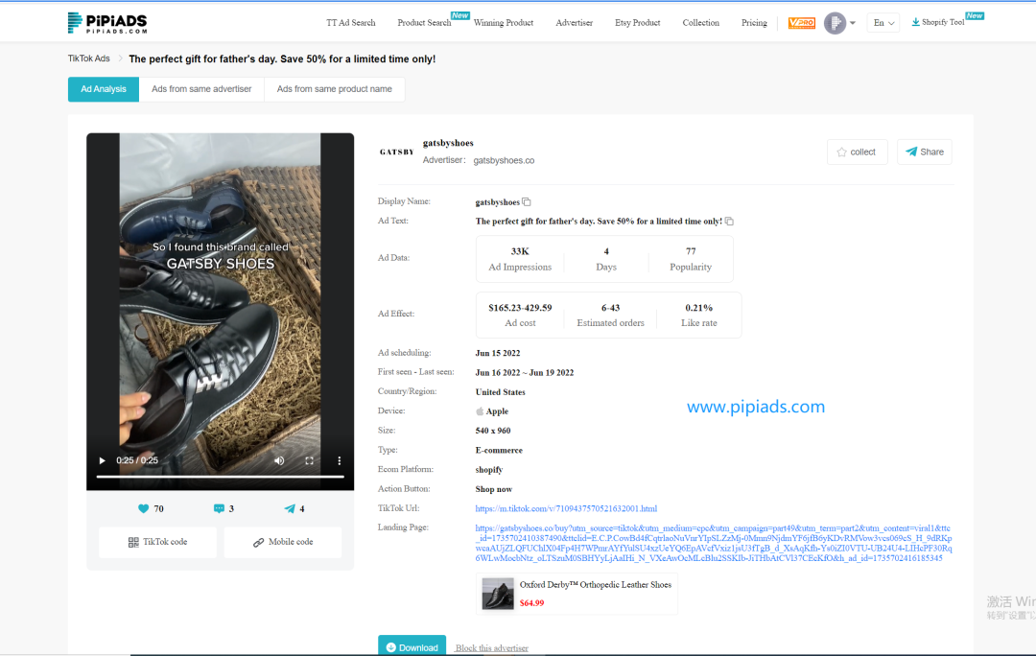This screenshot has width=1036, height=656.
Task: Click the Oxford Derby shoes product thumbnail
Action: point(498,594)
